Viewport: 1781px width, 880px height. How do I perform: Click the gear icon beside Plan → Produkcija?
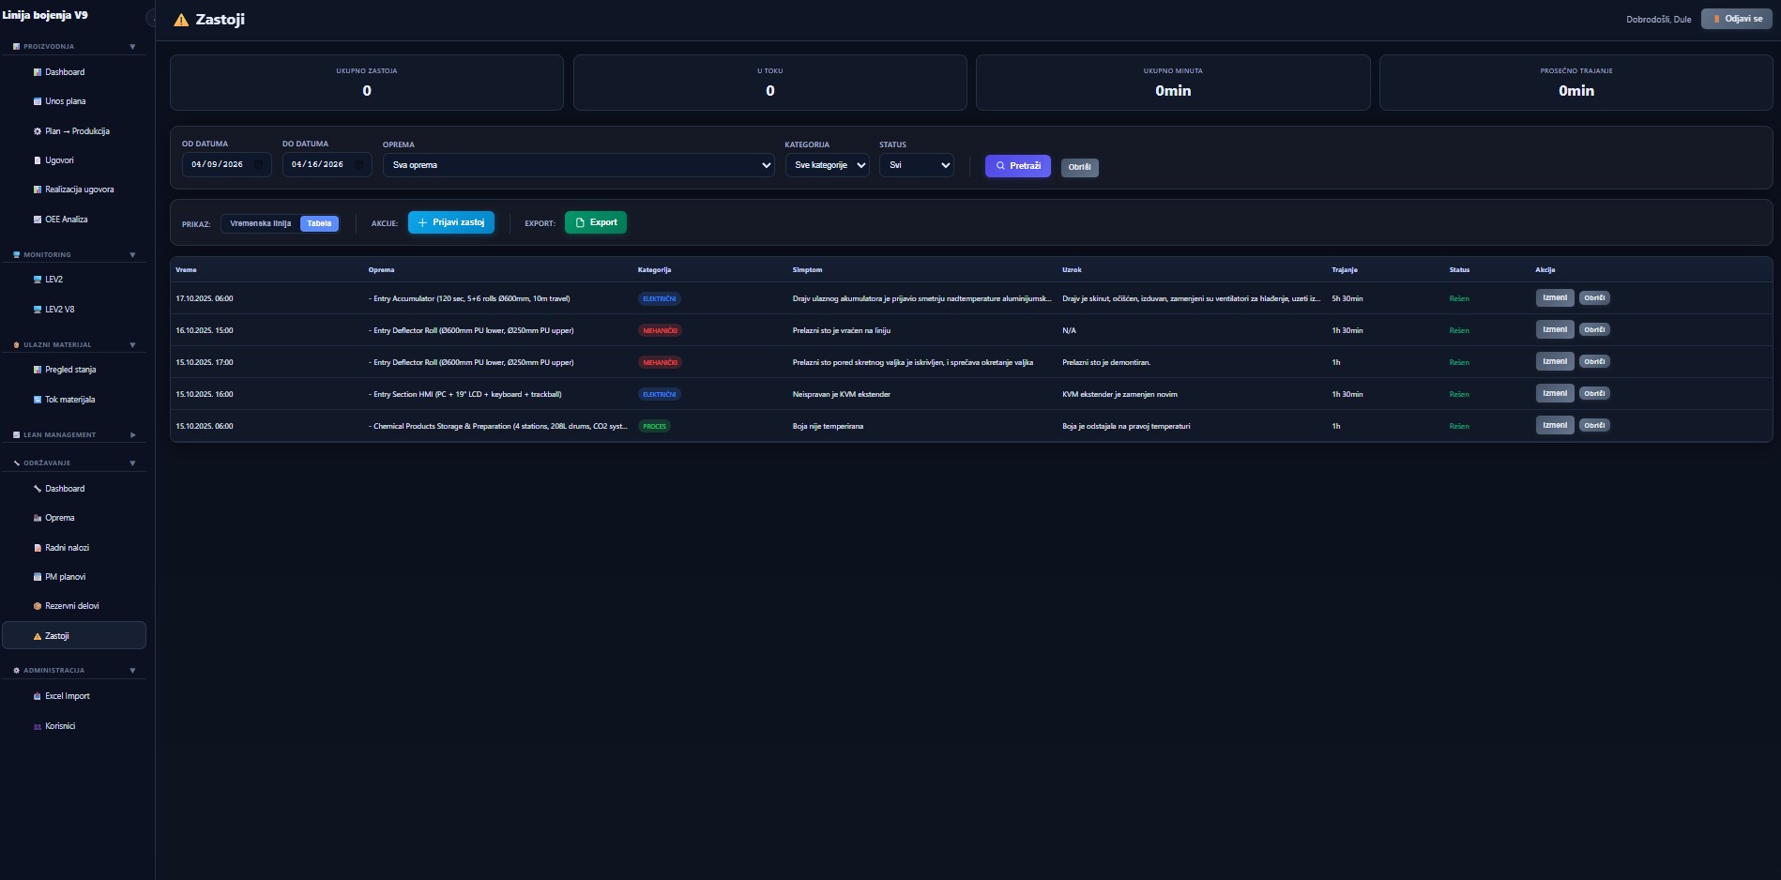tap(38, 131)
